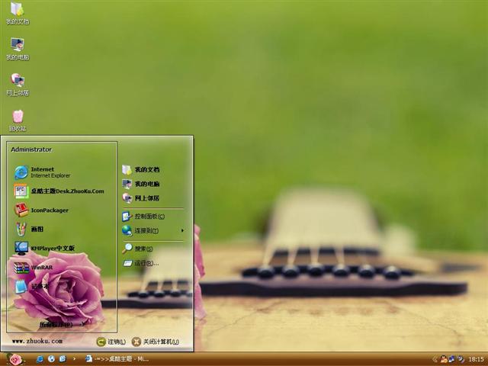Open the 运行(R)... run dialog
488x366 pixels.
(x=140, y=263)
